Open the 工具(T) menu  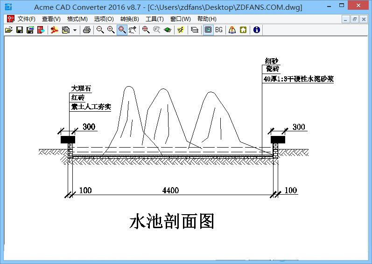(x=154, y=19)
